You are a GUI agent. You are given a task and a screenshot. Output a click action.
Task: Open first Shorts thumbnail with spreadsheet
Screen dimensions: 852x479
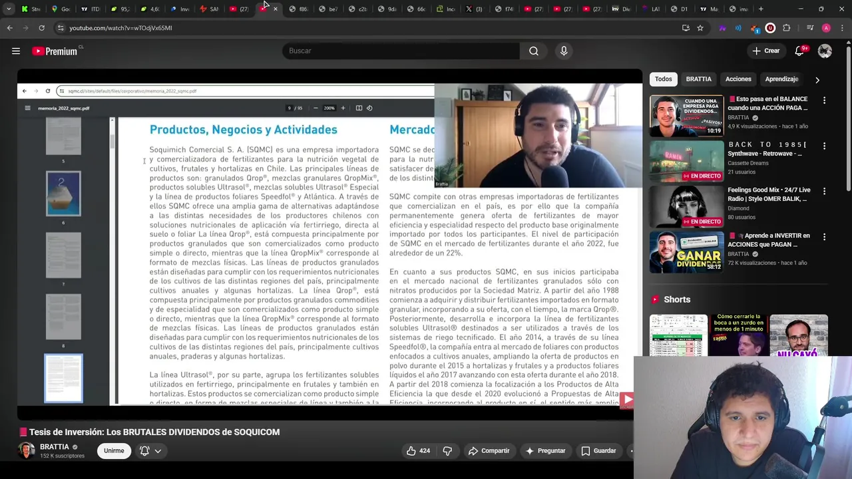click(678, 336)
